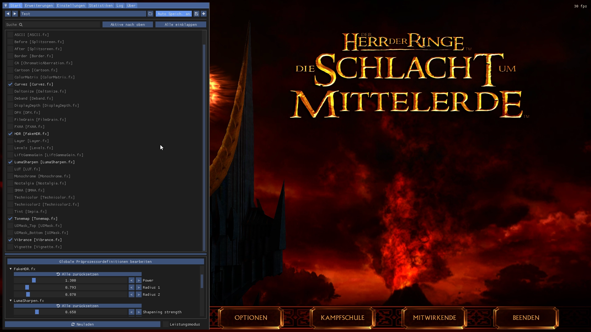591x332 pixels.
Task: Click the Shapening strength slider 0.650
Action: (x=70, y=312)
